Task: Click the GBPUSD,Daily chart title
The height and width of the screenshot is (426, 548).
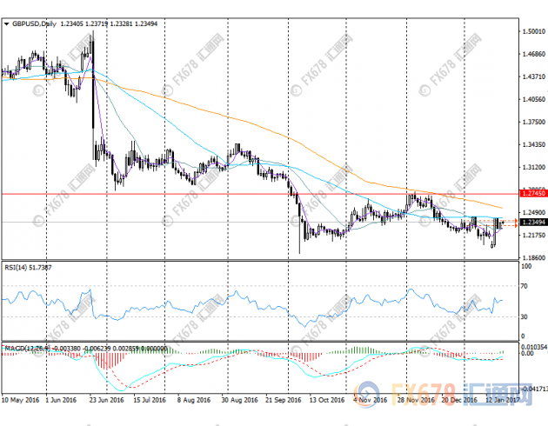Action: coord(34,25)
